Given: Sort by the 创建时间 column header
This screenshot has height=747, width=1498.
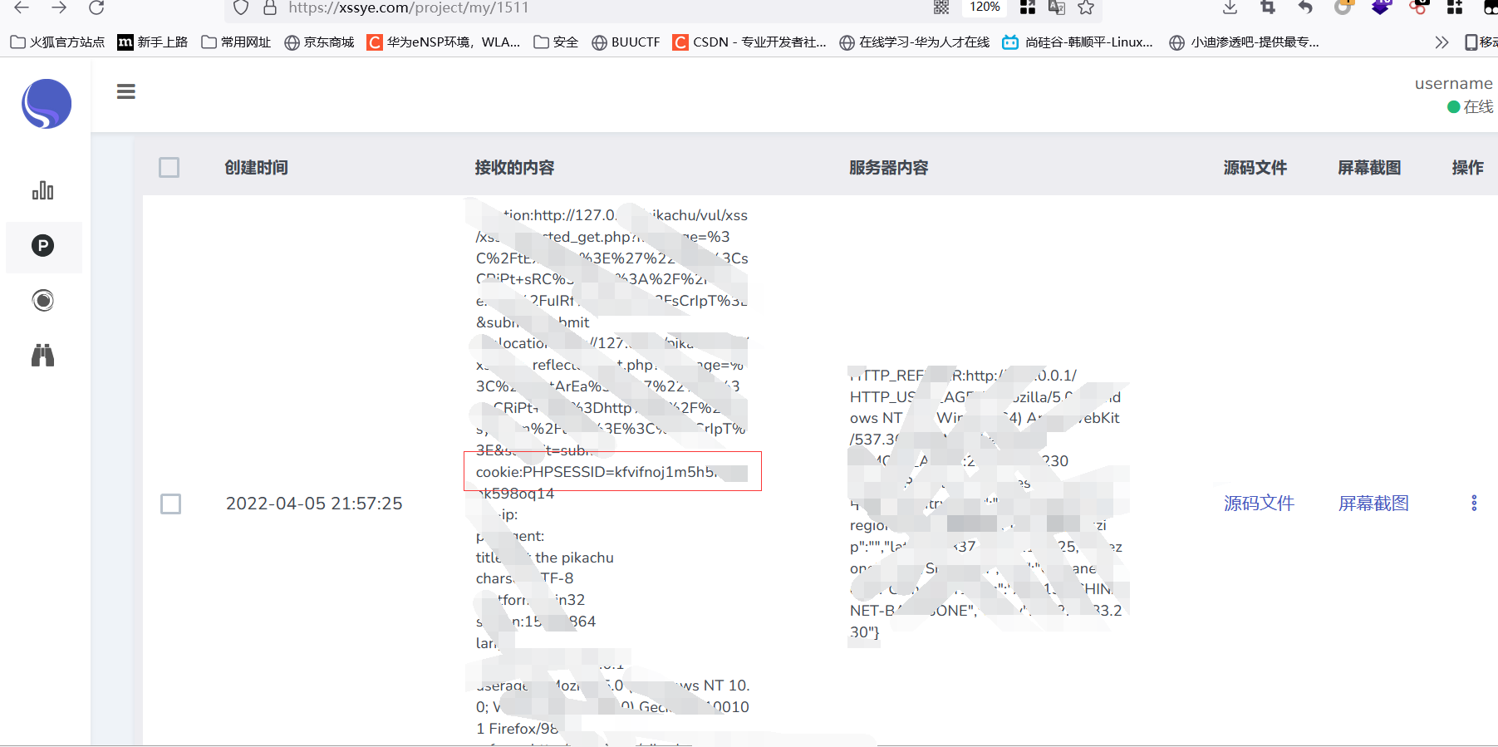Looking at the screenshot, I should (257, 168).
